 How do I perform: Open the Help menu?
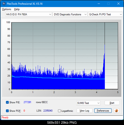point(17,9)
